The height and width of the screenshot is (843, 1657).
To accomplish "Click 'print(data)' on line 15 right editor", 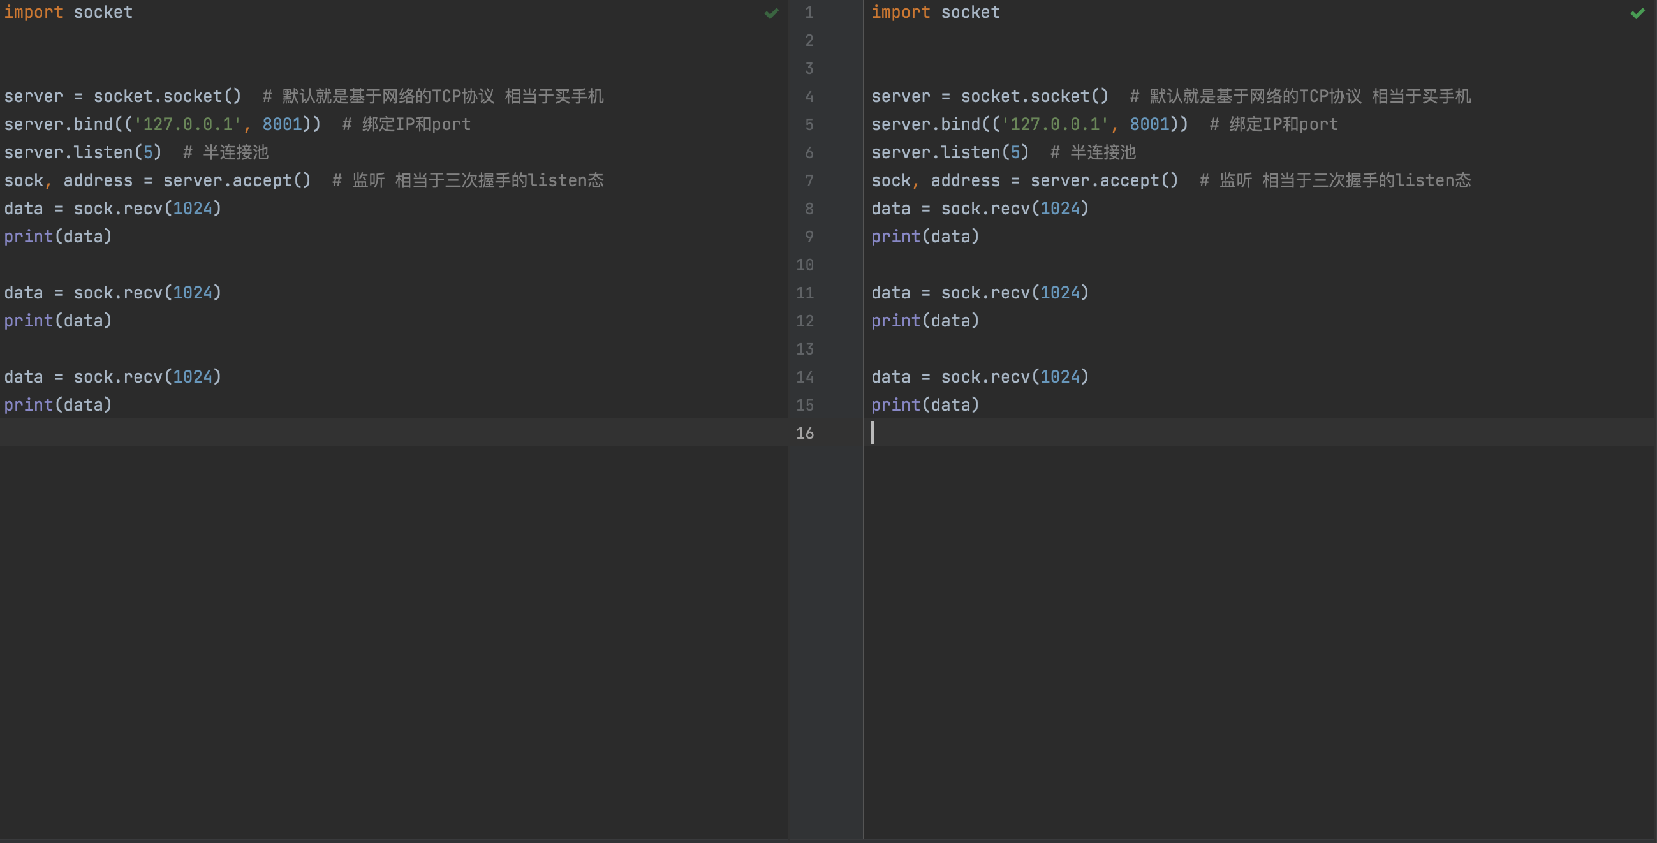I will coord(925,405).
